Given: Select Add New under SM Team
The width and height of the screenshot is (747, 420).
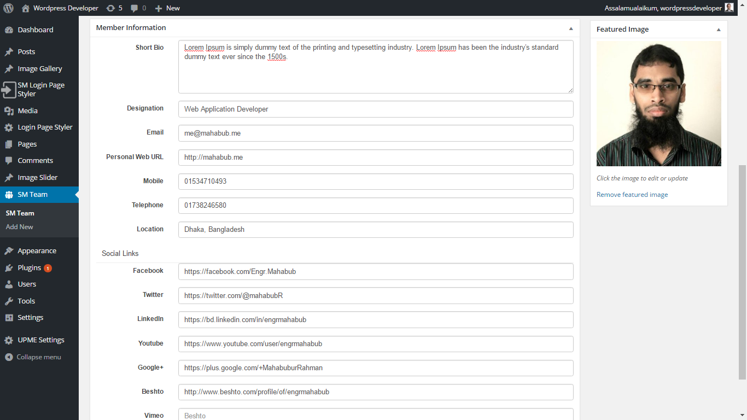Looking at the screenshot, I should coord(20,227).
